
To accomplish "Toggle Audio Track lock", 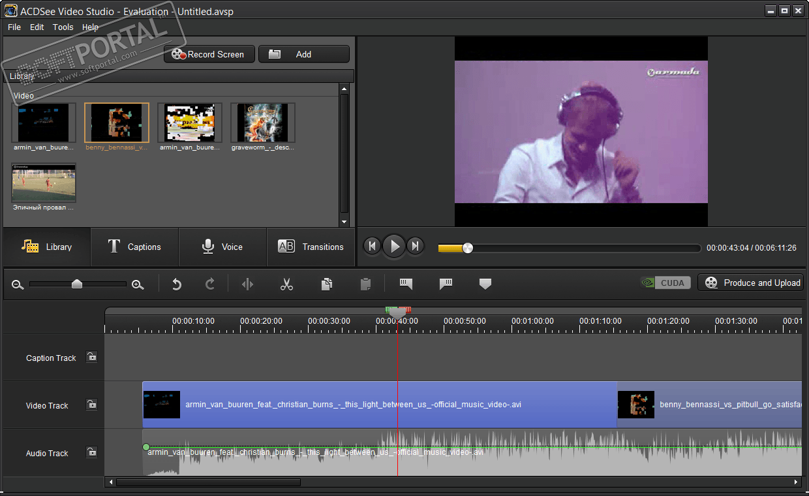I will pos(92,452).
